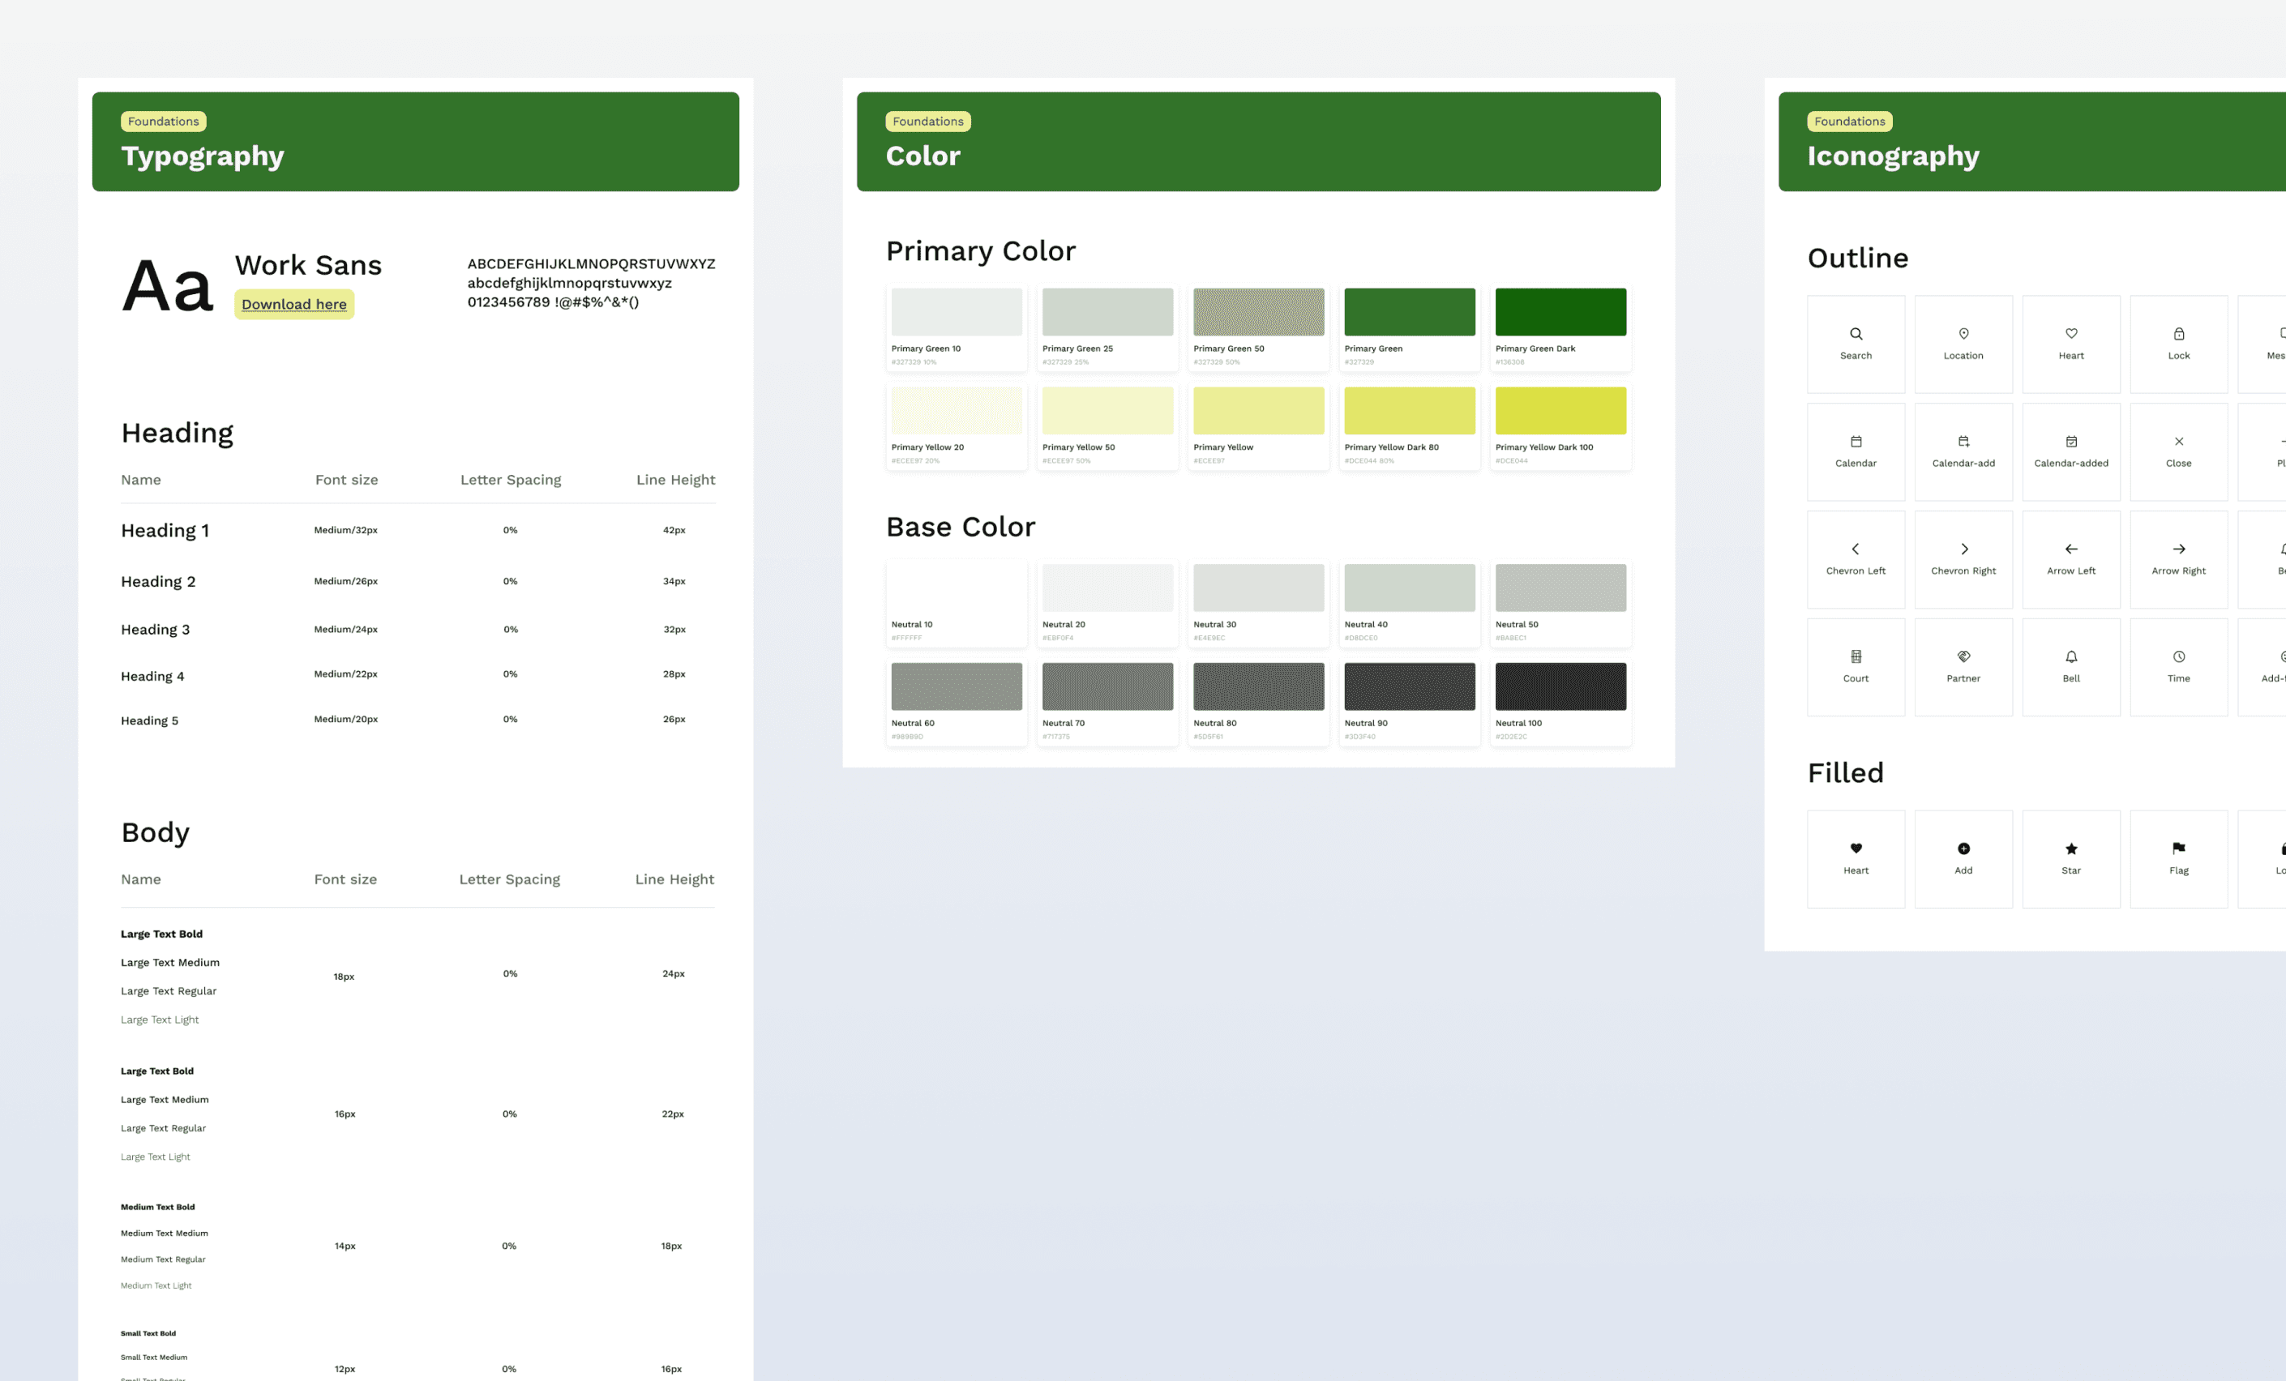Select the Primary Yellow 20 swatch
Screen dimensions: 2286x1381
(x=957, y=411)
